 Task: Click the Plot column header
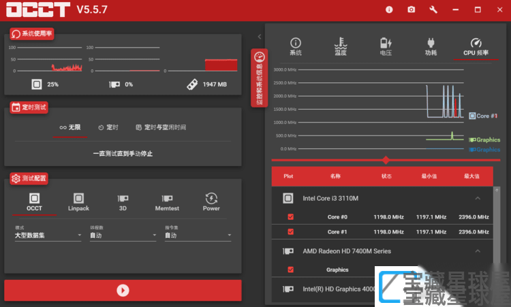point(288,176)
